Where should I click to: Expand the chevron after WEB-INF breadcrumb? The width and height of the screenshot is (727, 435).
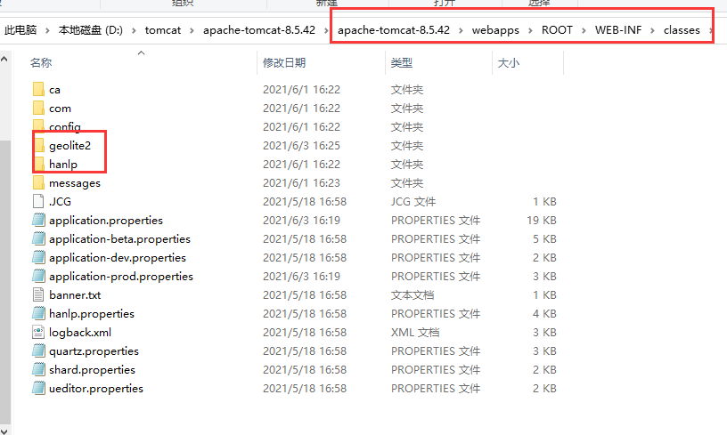[652, 30]
